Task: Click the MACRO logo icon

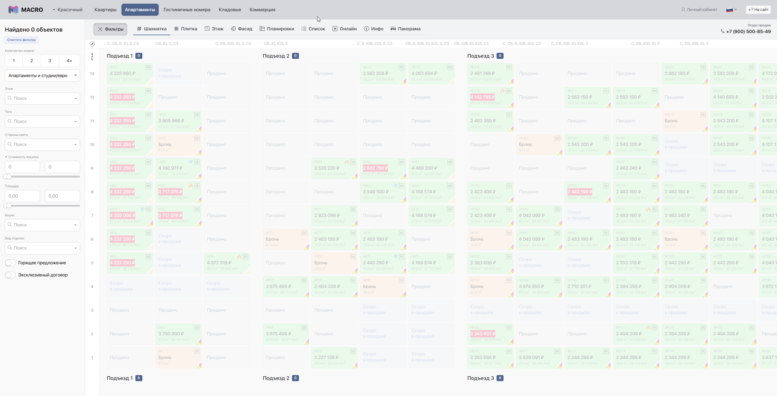Action: click(x=13, y=10)
